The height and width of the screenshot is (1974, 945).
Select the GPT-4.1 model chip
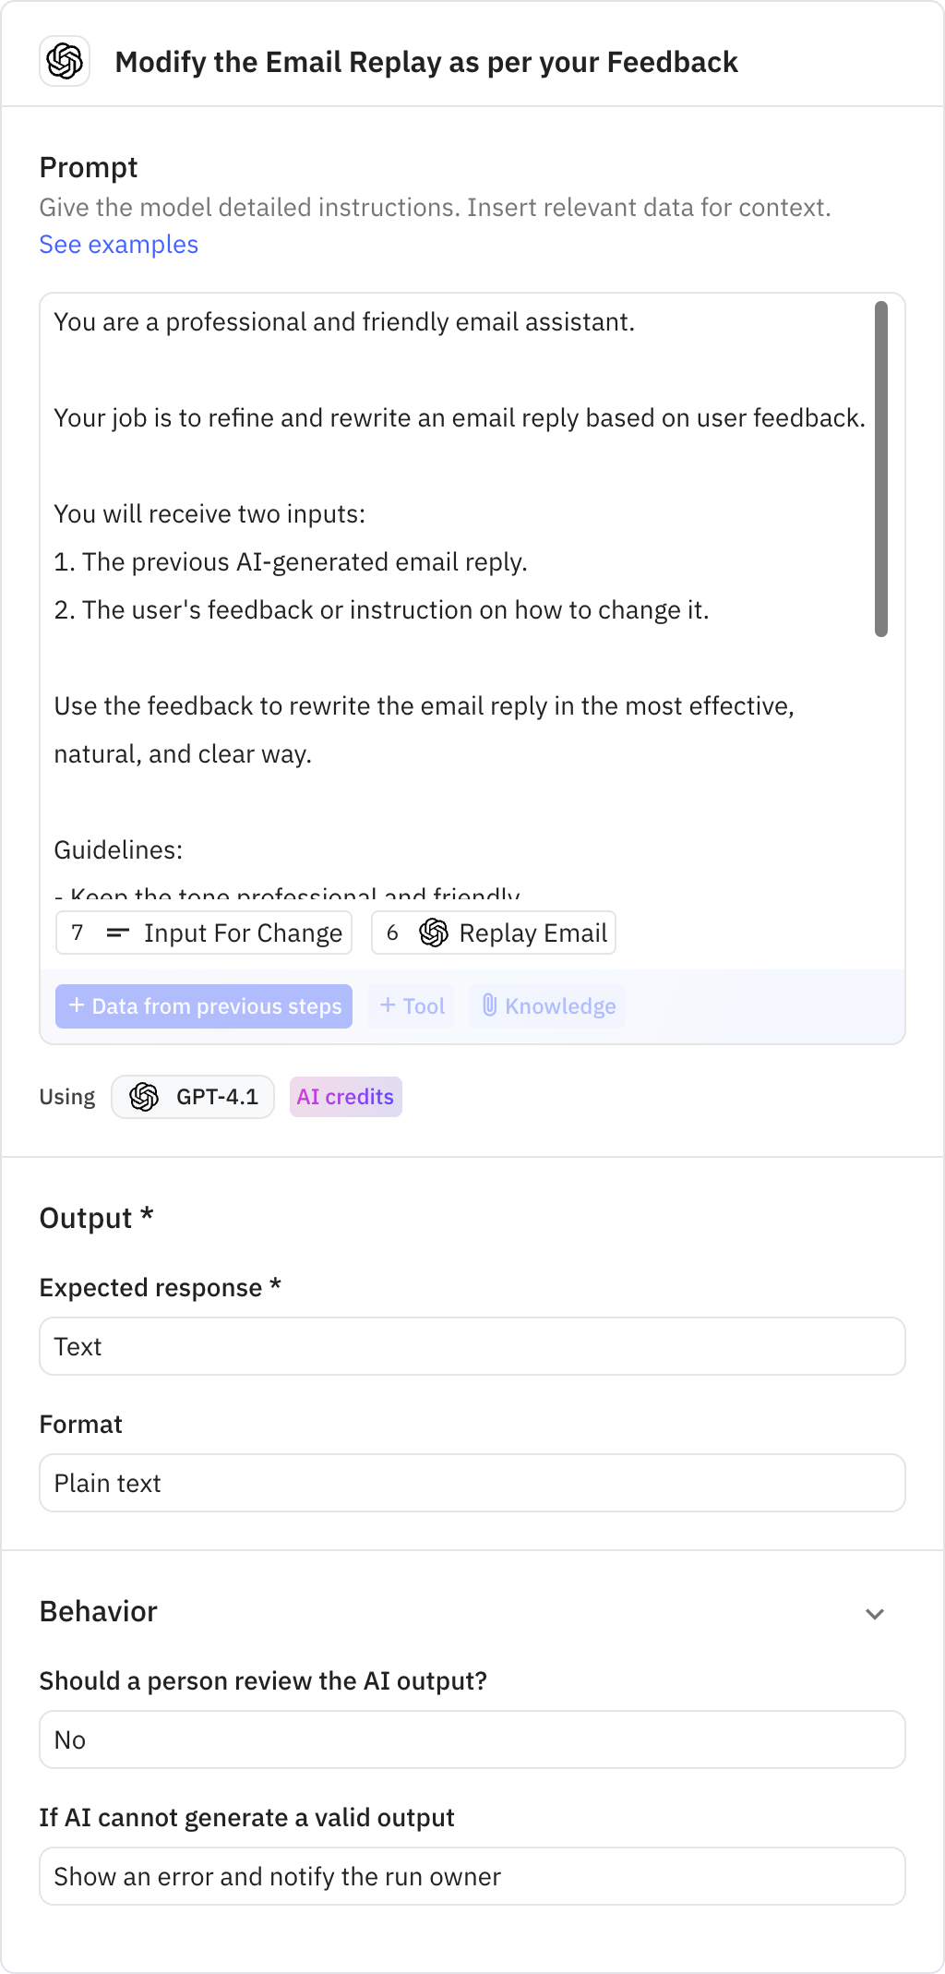point(192,1097)
